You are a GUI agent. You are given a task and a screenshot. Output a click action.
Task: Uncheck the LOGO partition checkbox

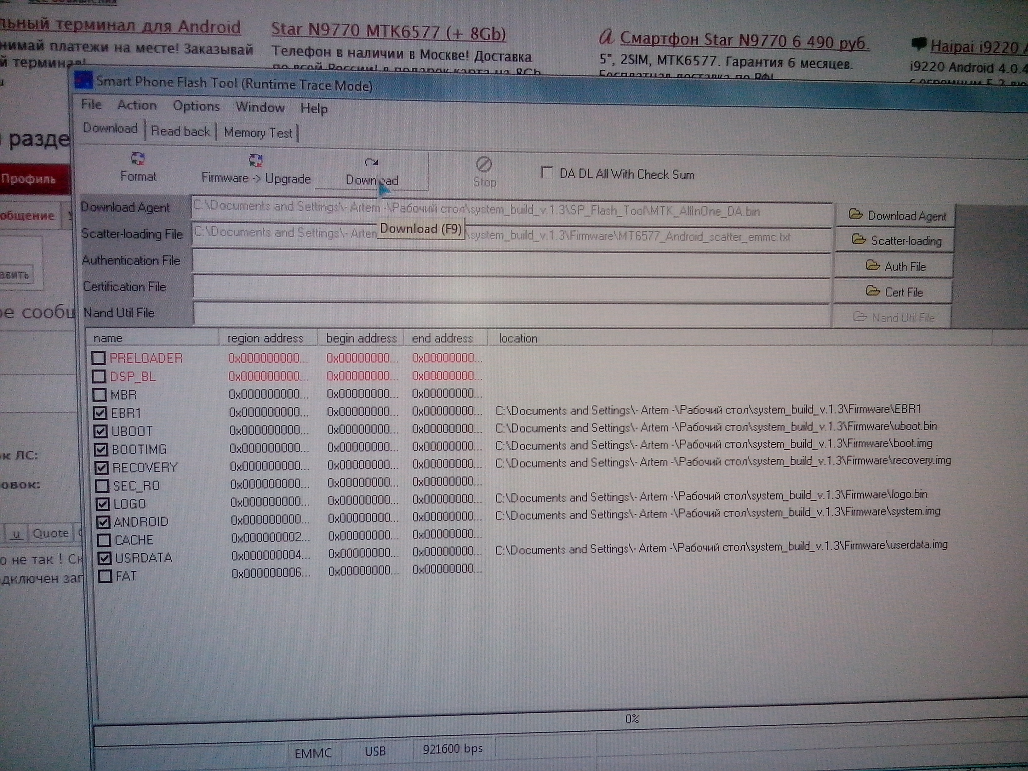(102, 504)
